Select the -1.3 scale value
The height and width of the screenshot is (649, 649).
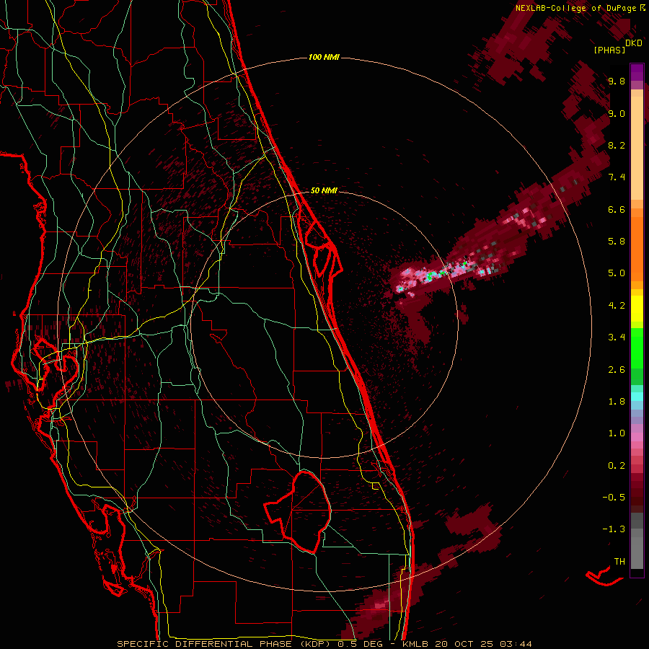pyautogui.click(x=614, y=529)
